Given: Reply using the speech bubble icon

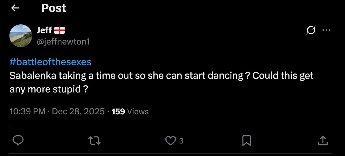Looking at the screenshot, I should coord(18,141).
